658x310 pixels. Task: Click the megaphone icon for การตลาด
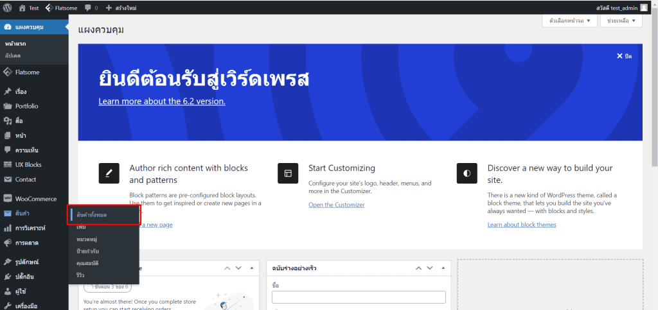pyautogui.click(x=8, y=243)
